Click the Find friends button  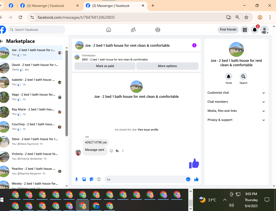[228, 30]
